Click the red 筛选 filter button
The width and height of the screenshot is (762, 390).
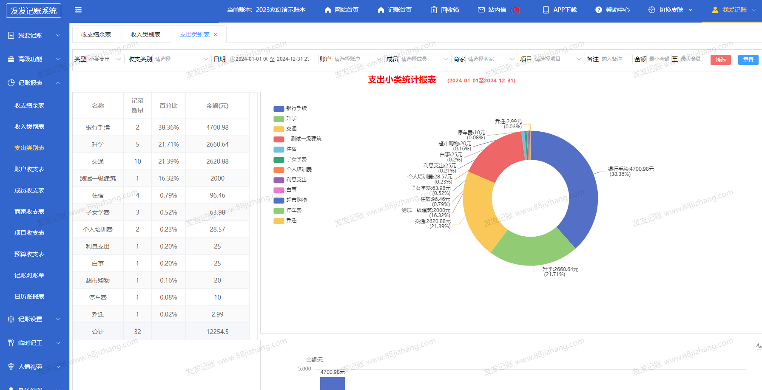coord(721,60)
